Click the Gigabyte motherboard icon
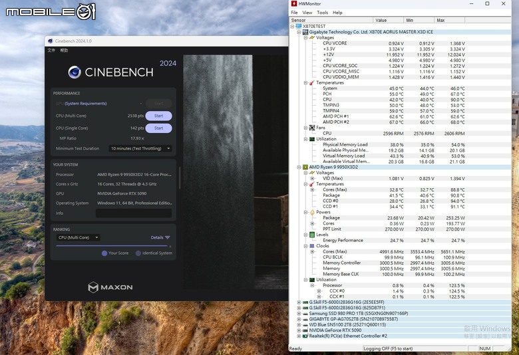Screen dimensions: 519x355 tap(305, 32)
